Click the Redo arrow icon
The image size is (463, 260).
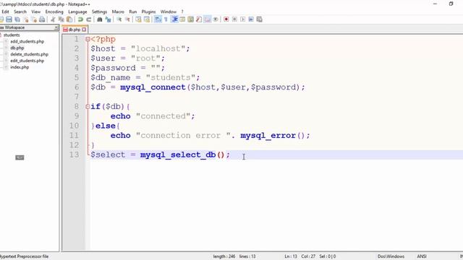click(88, 19)
